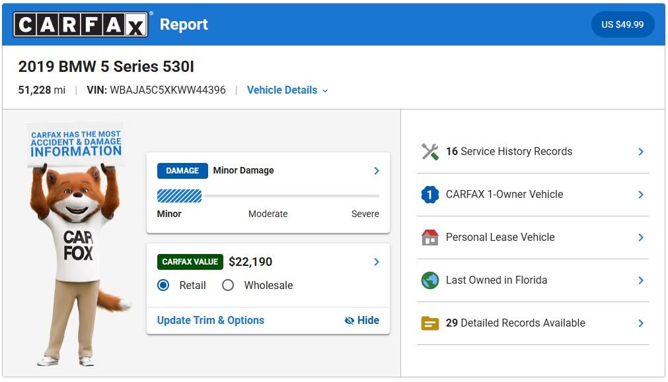Viewport: 668px width, 382px height.
Task: Open the wrench Service History icon
Action: 430,152
